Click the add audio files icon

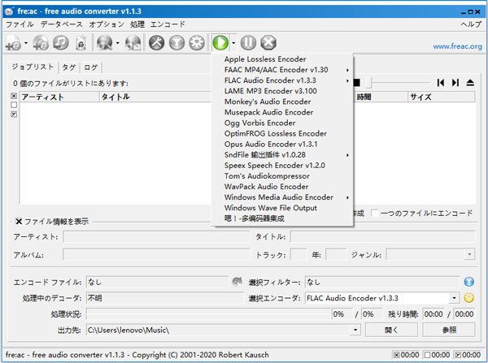click(x=14, y=42)
